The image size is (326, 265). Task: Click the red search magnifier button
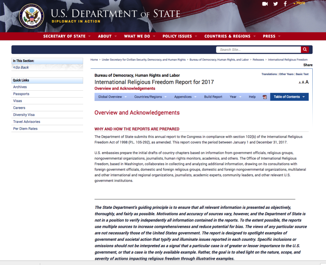point(305,50)
